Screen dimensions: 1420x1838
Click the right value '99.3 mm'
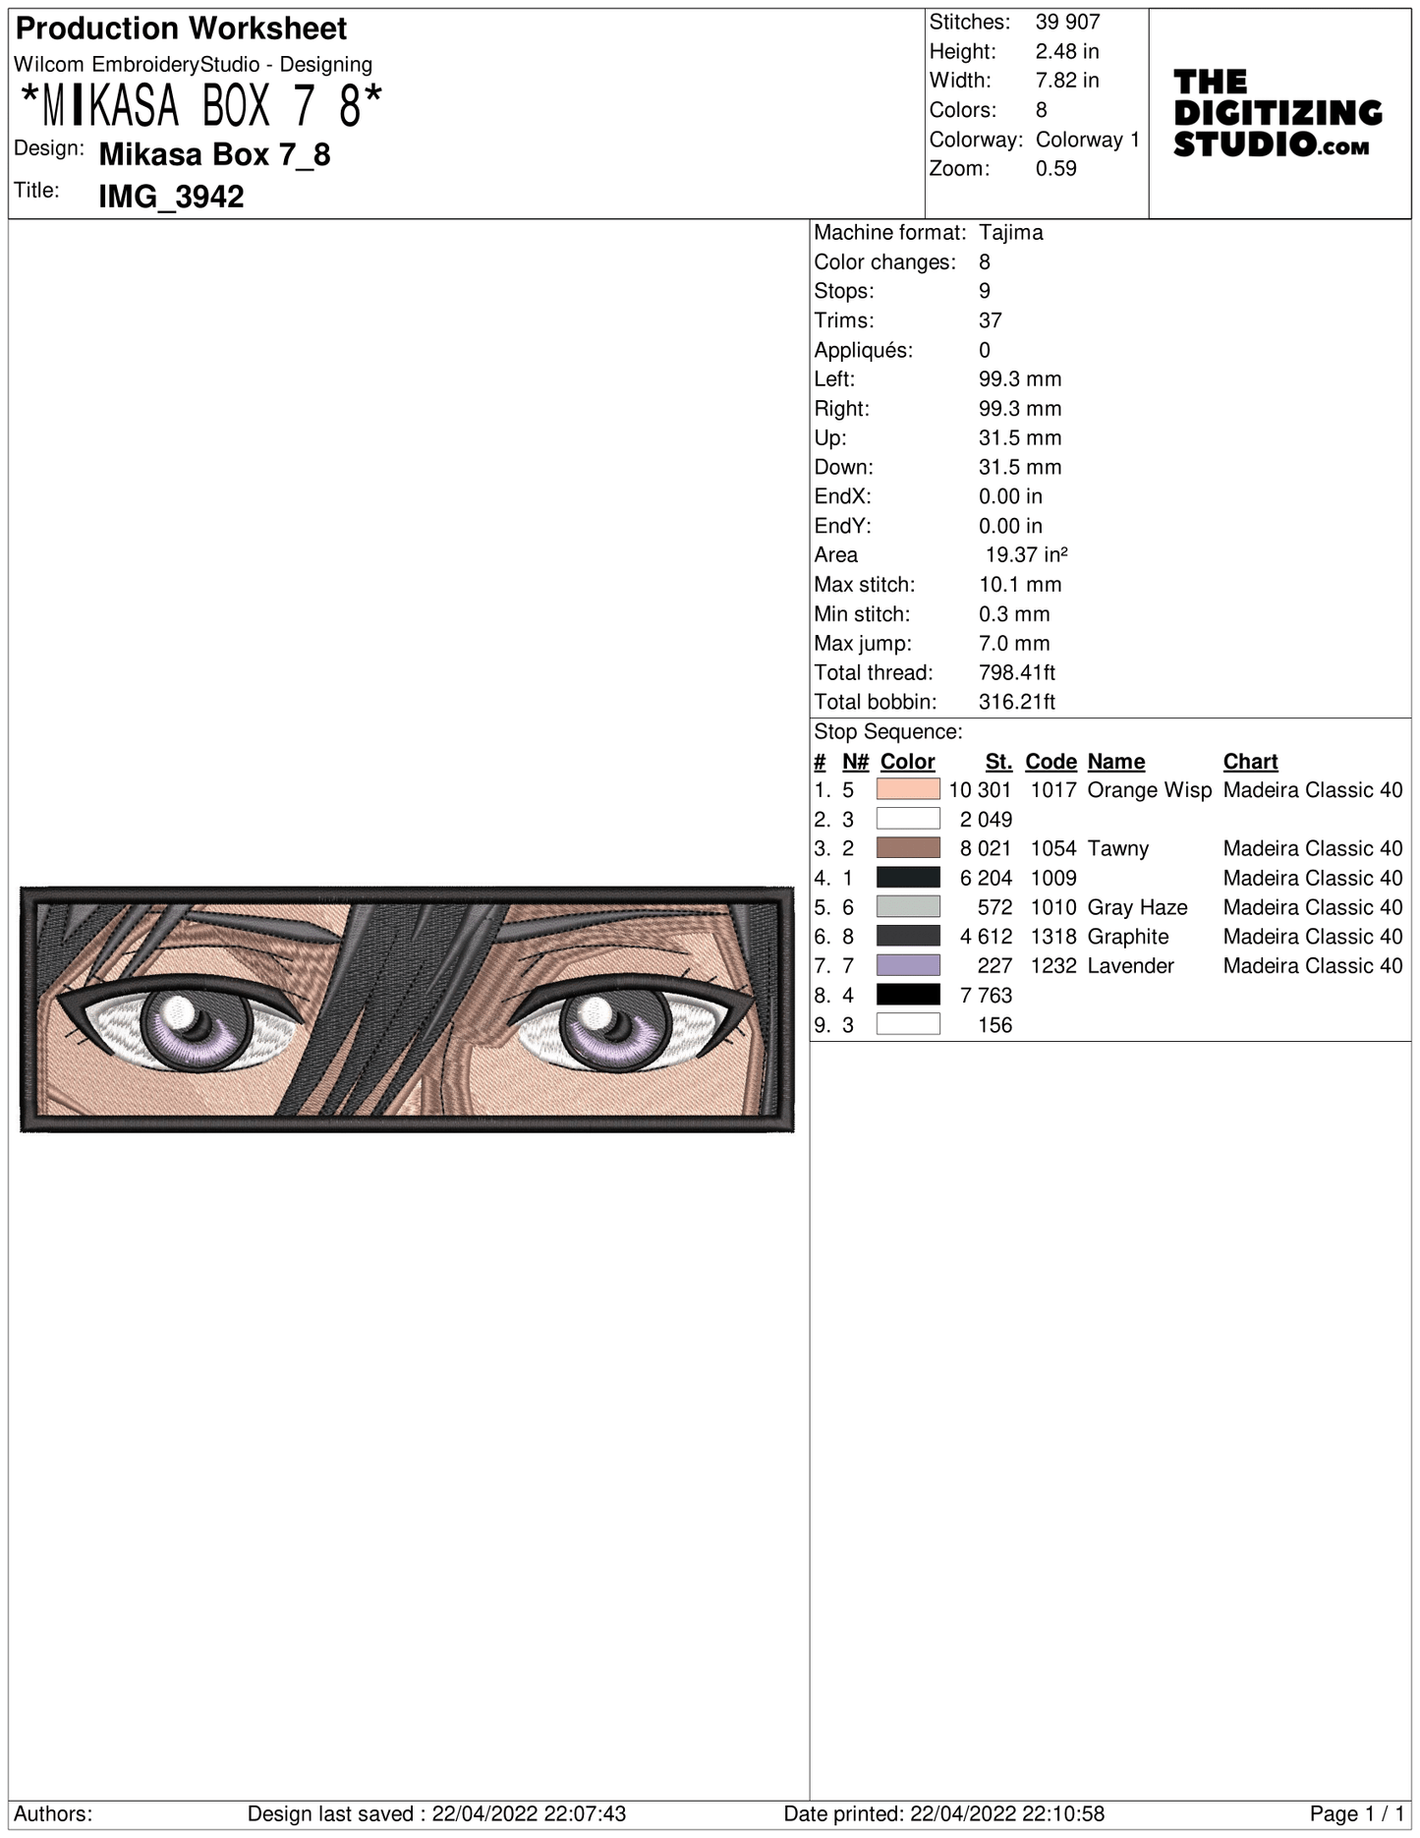tap(1020, 409)
